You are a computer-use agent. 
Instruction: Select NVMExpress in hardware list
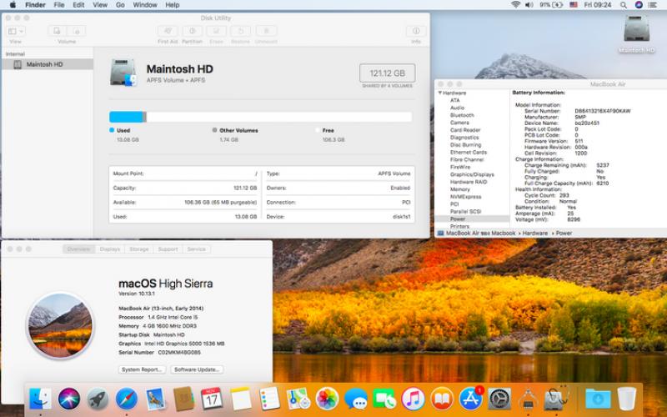pyautogui.click(x=466, y=197)
